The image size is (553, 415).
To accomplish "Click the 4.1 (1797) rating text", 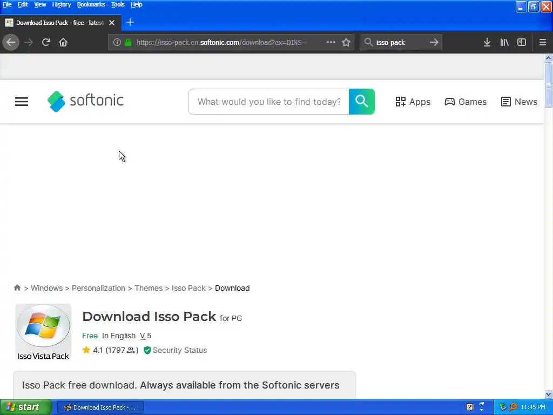I will [115, 350].
